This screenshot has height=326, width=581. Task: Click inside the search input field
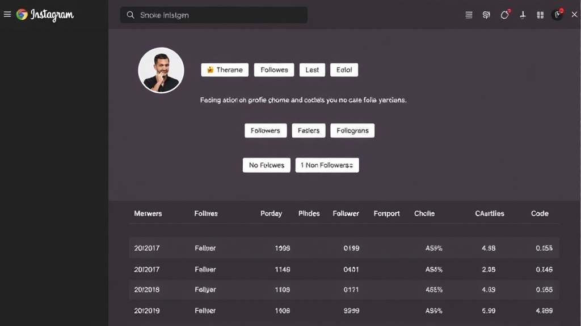pos(216,15)
